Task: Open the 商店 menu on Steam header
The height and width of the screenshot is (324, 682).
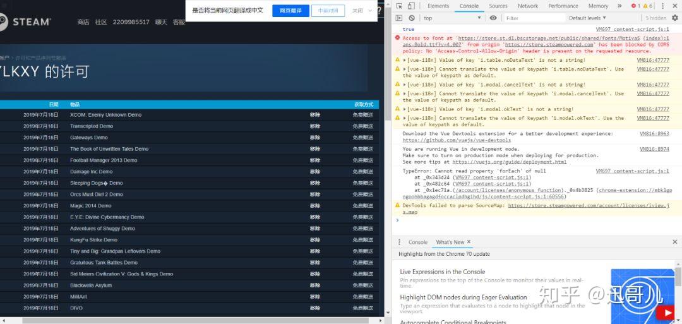Action: click(83, 22)
